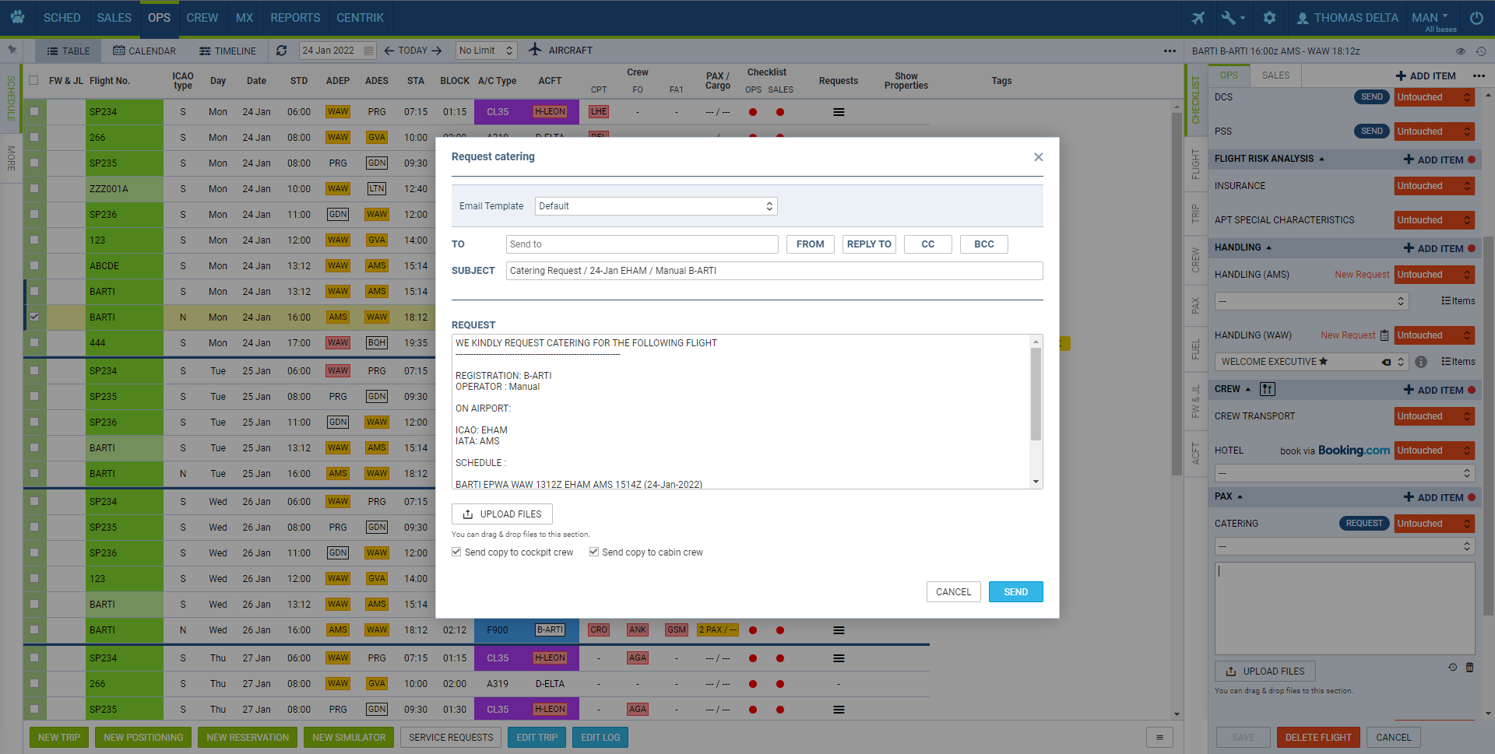The width and height of the screenshot is (1495, 754).
Task: Click UPLOAD FILES in Request catering dialog
Action: click(x=502, y=514)
